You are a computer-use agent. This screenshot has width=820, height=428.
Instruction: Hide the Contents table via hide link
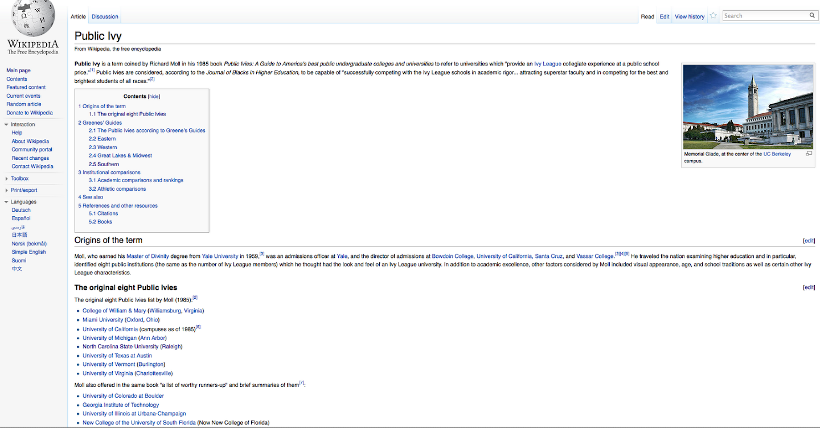(154, 97)
